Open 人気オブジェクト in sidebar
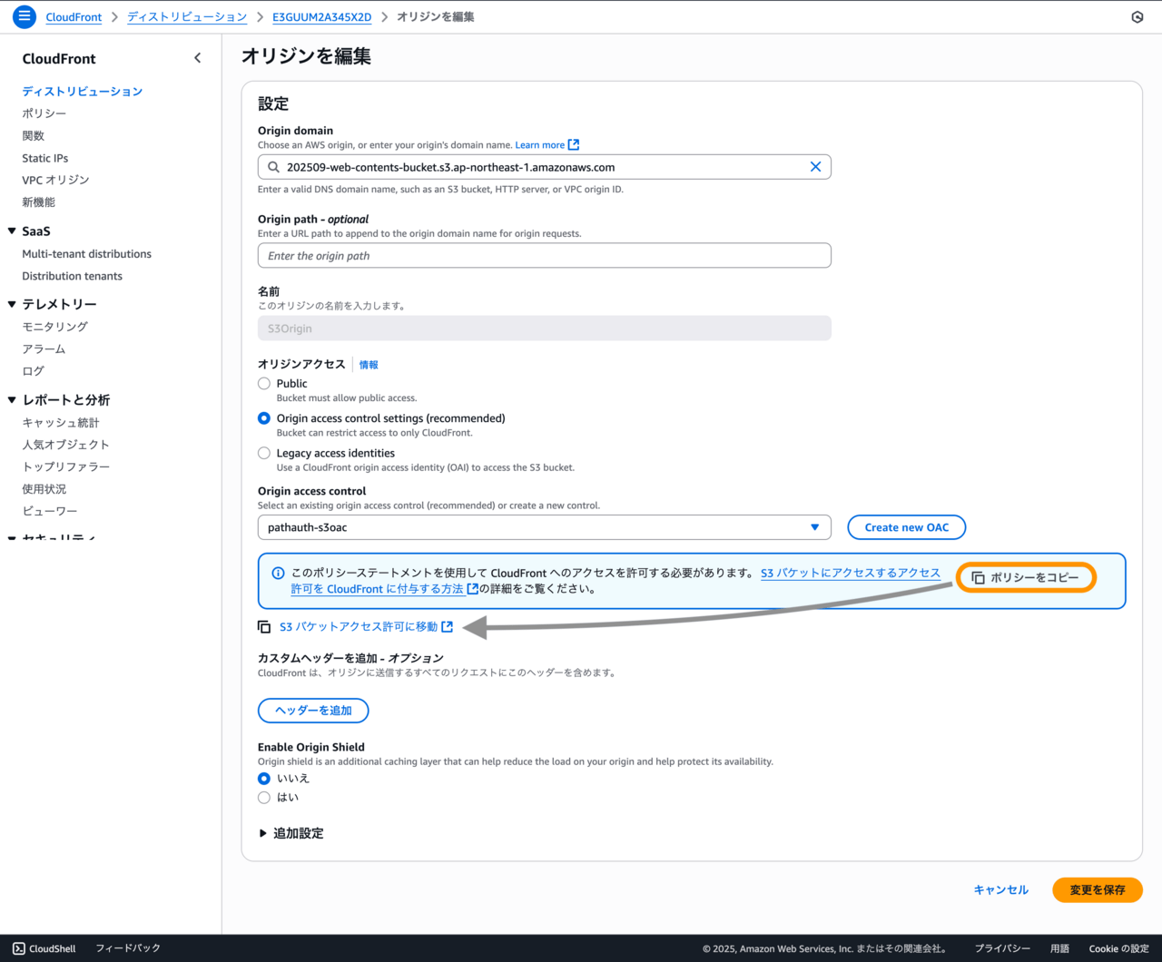The image size is (1162, 962). 66,445
